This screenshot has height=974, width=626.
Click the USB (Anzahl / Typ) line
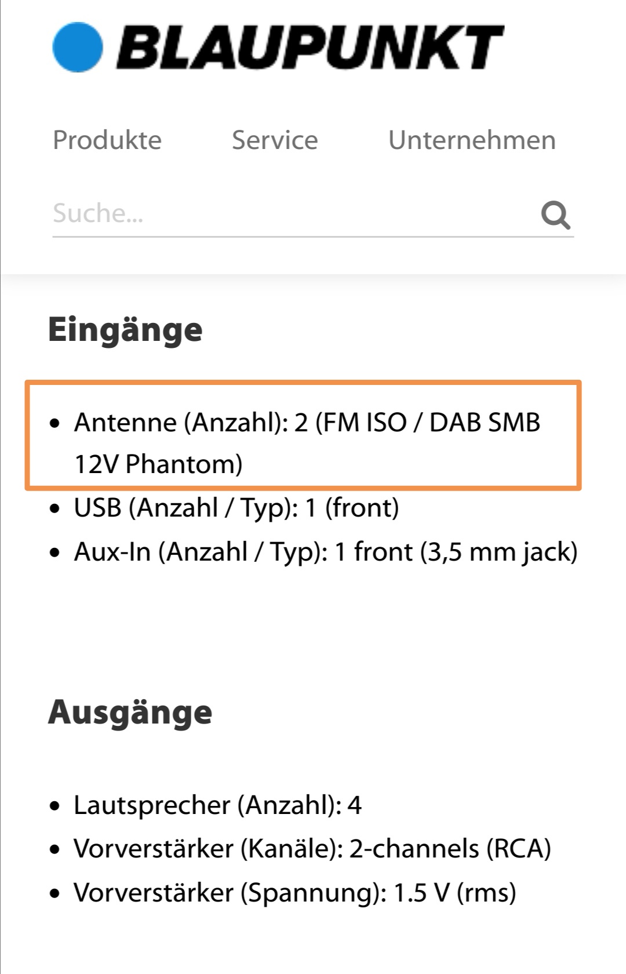(236, 508)
